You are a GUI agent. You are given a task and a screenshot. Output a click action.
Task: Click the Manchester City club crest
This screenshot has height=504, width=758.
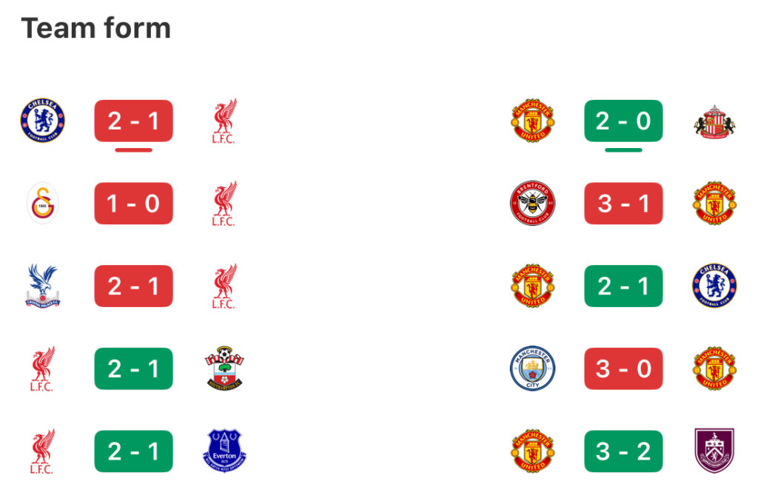(x=532, y=368)
